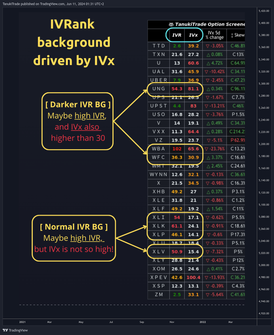Click the UPST ticker cell
274x335 pixels.
159,106
